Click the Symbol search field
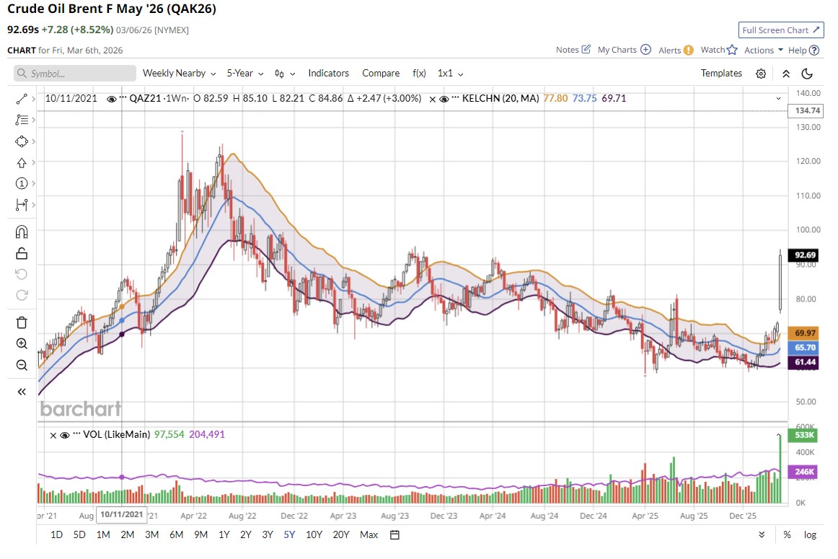This screenshot has height=559, width=838. pyautogui.click(x=75, y=74)
